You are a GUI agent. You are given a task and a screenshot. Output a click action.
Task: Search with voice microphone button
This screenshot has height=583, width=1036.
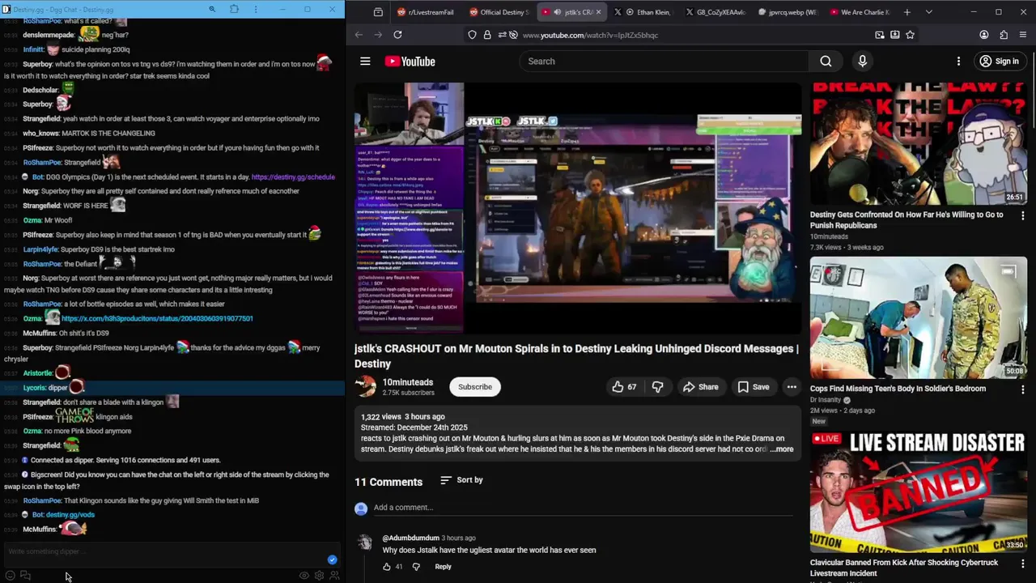[x=862, y=61]
